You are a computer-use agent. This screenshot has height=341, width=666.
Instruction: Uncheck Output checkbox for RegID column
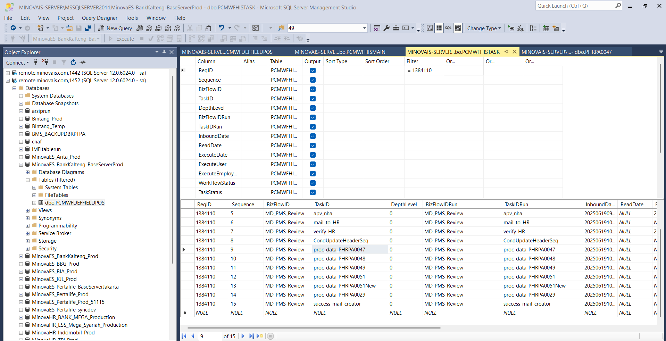pos(313,70)
